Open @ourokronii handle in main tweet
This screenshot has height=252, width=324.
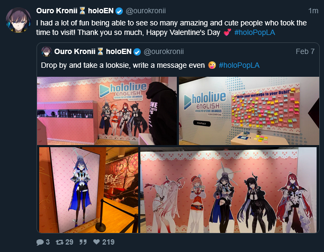pos(146,11)
